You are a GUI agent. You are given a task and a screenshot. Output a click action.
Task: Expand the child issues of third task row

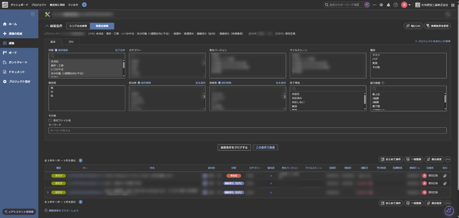(x=48, y=192)
